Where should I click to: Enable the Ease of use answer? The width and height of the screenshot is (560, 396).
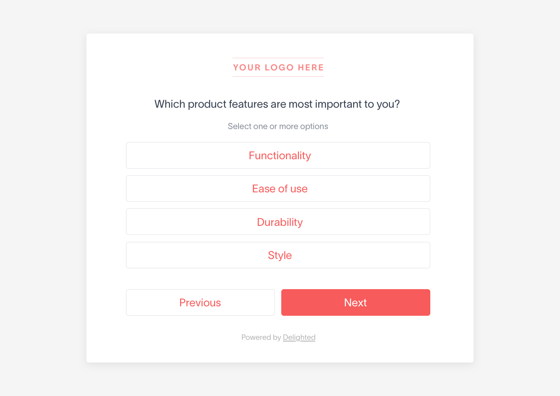[x=278, y=189]
